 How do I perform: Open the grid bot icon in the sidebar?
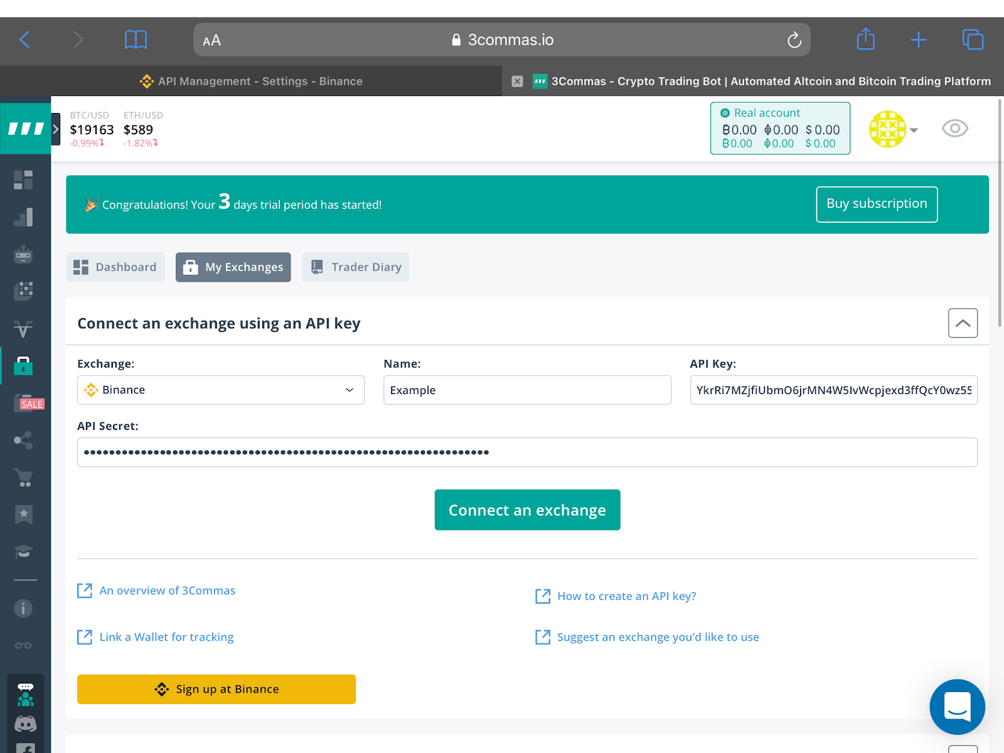point(23,291)
